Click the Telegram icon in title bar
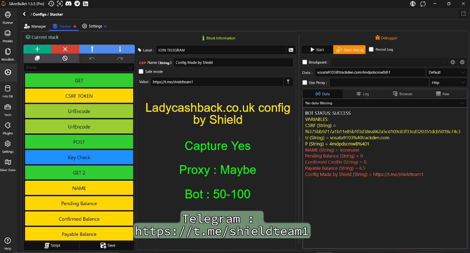 pos(77,4)
